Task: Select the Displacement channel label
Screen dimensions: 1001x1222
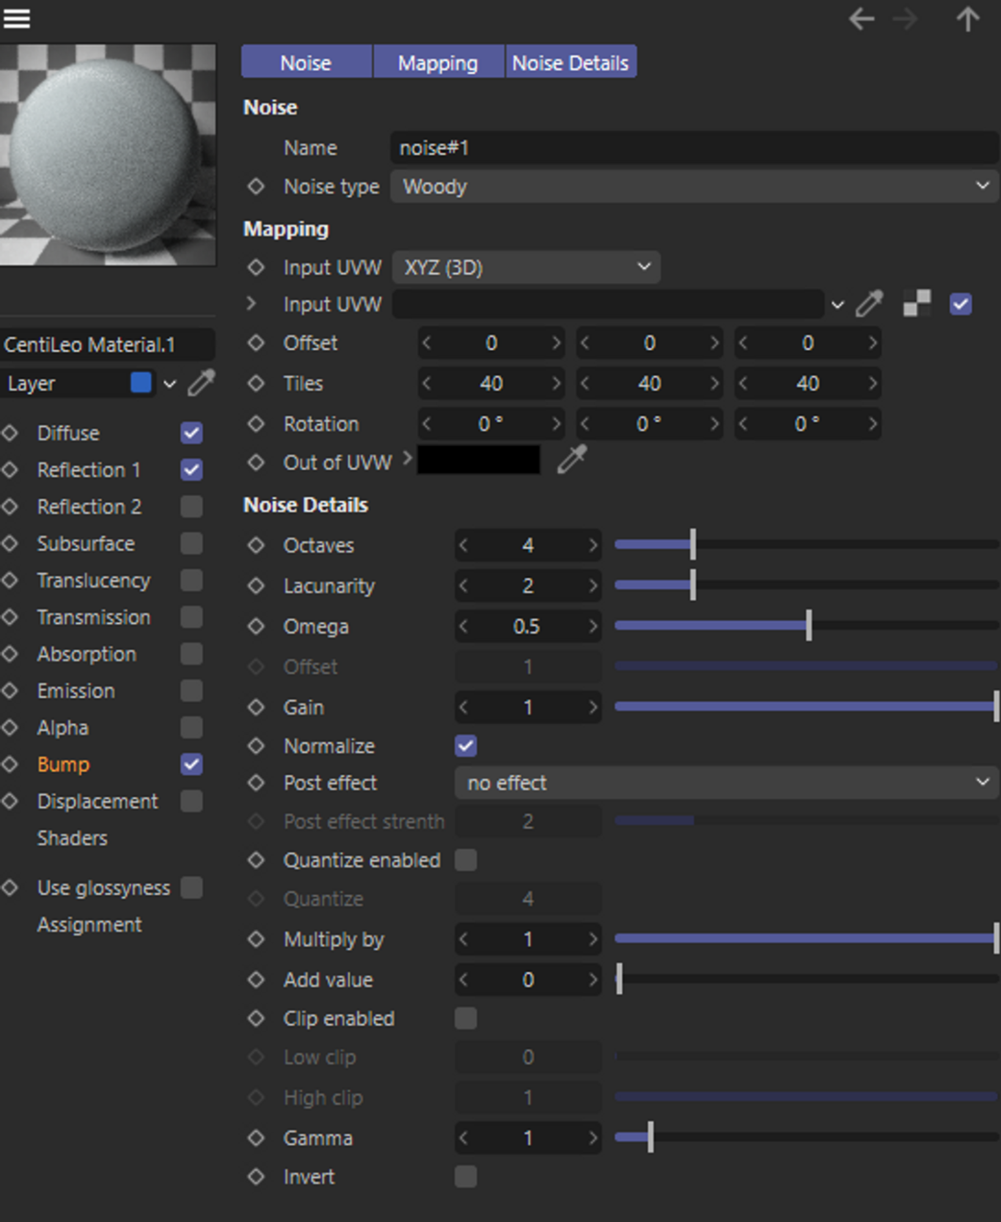Action: 97,801
